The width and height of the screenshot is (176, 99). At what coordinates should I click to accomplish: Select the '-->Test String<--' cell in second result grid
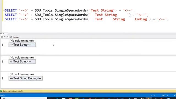coord(22,62)
